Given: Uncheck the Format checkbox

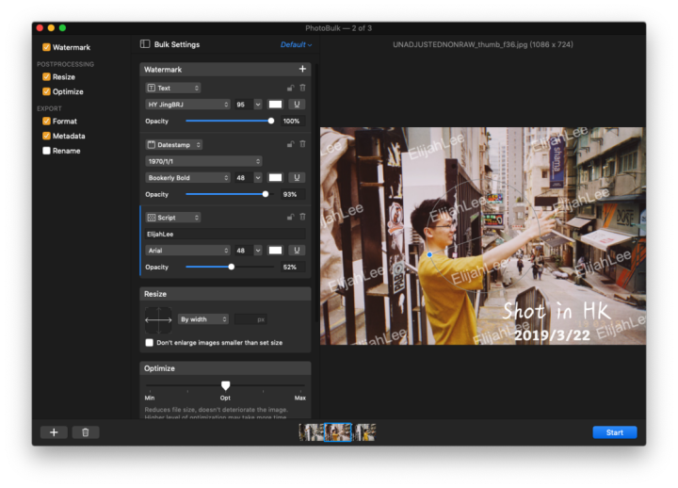Looking at the screenshot, I should [x=46, y=122].
